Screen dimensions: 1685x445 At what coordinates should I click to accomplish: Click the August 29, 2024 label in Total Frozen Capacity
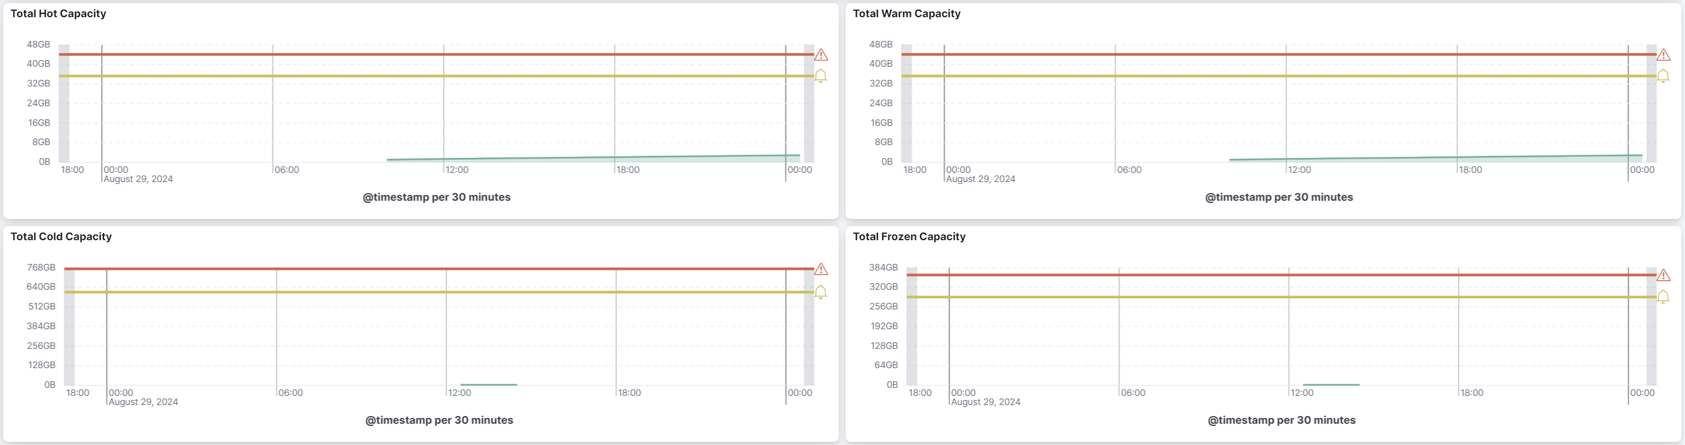point(985,402)
